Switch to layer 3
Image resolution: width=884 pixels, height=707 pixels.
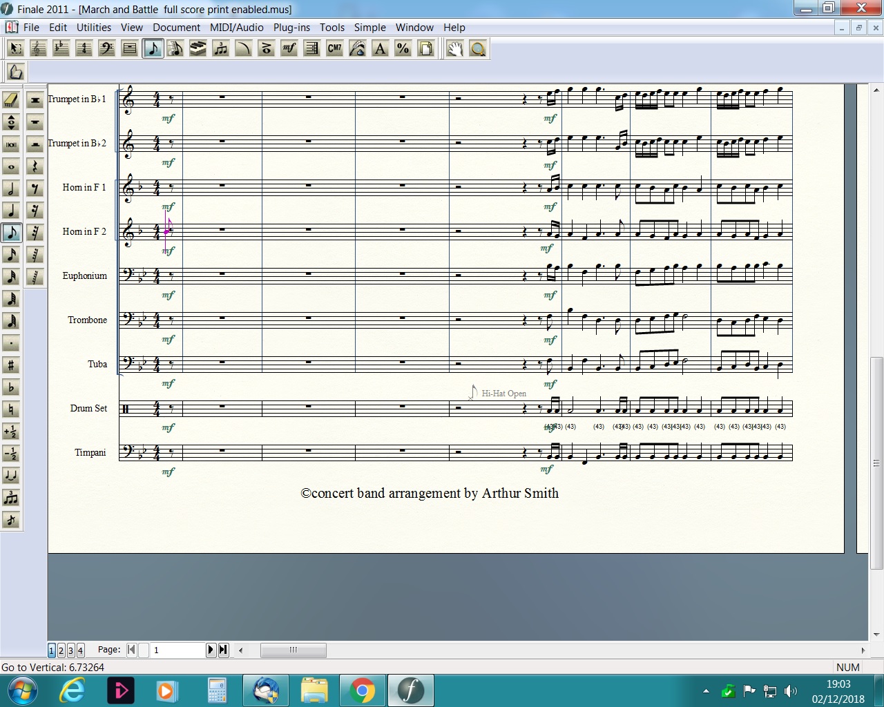[x=70, y=650]
